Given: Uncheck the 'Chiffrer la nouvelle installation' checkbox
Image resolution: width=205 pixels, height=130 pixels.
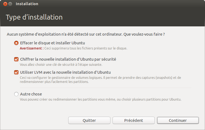Looking at the screenshot, I should pyautogui.click(x=16, y=59).
